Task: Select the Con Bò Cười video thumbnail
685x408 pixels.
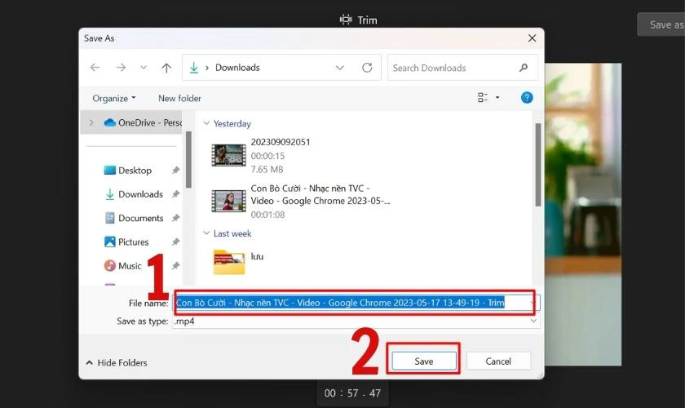Action: point(228,201)
